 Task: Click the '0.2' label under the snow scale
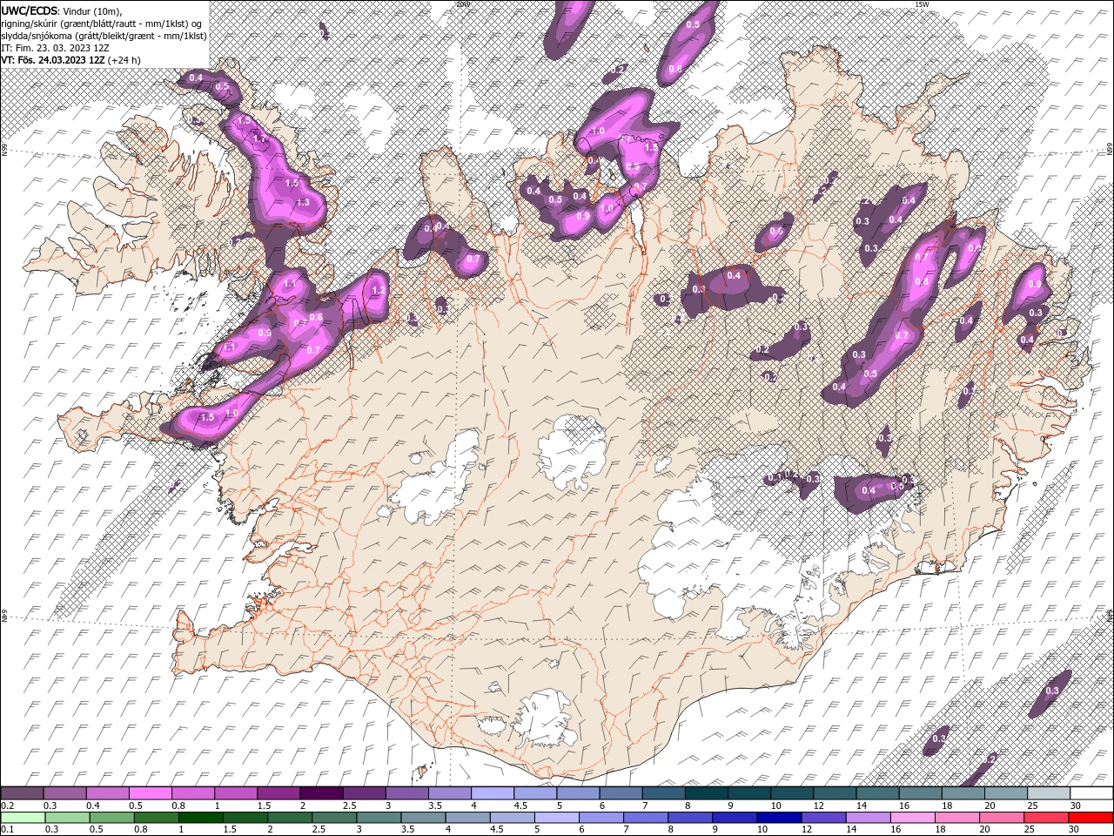7,806
